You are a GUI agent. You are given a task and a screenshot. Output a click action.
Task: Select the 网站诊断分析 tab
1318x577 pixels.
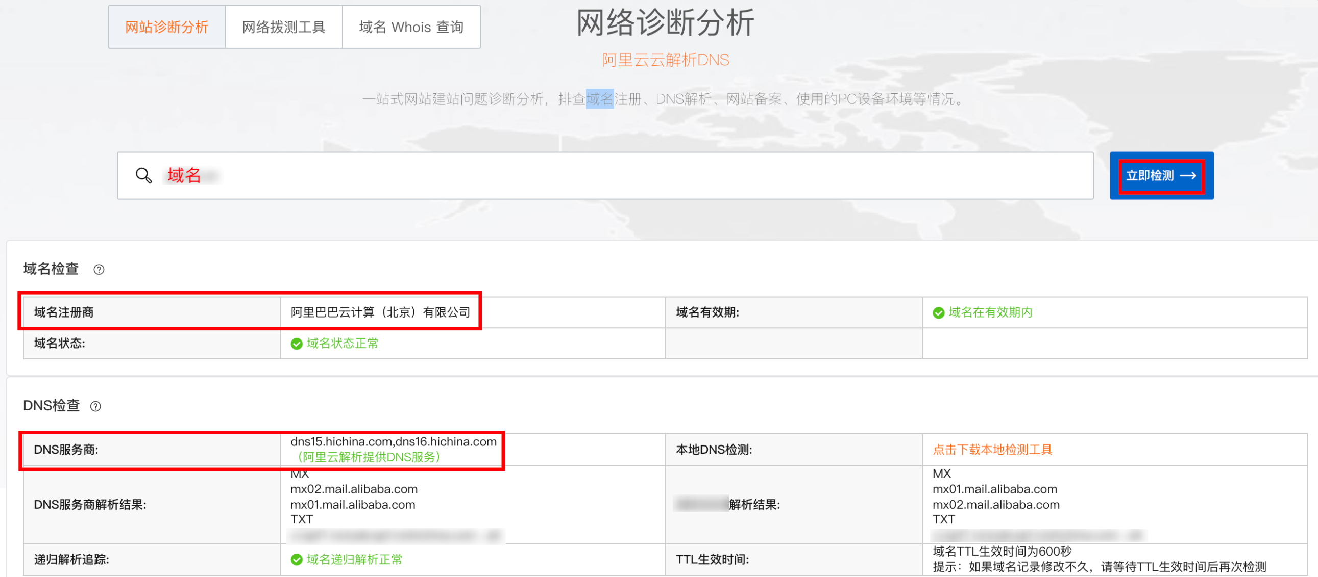(x=167, y=27)
